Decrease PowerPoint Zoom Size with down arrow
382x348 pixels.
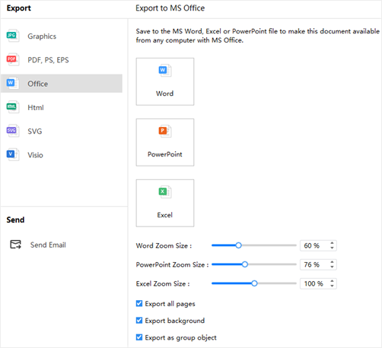[332, 267]
